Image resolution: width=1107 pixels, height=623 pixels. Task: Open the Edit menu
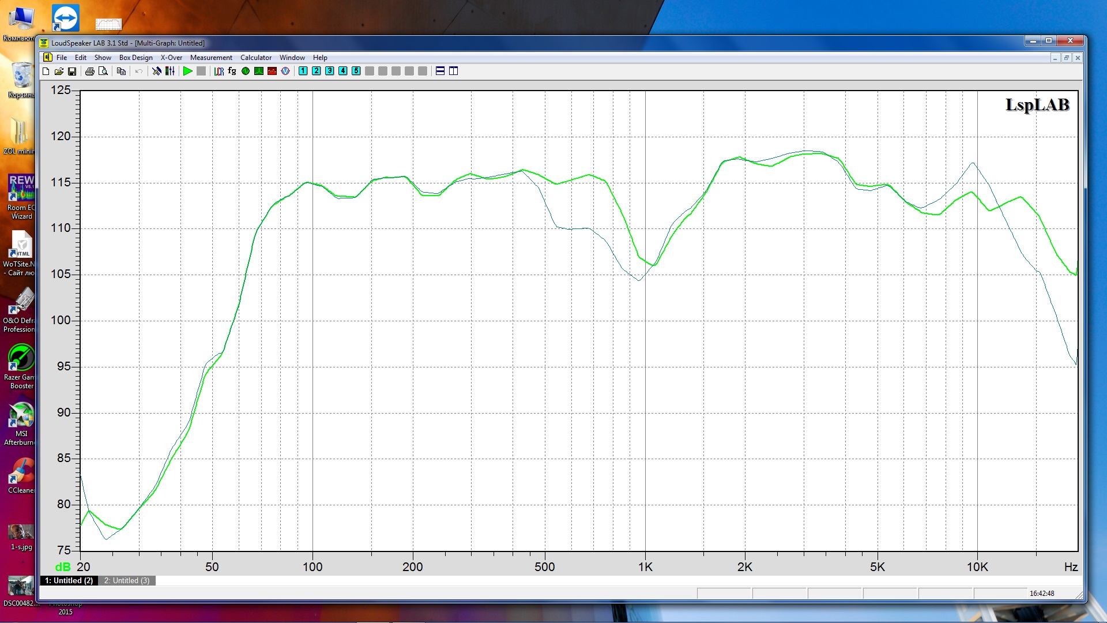(81, 58)
